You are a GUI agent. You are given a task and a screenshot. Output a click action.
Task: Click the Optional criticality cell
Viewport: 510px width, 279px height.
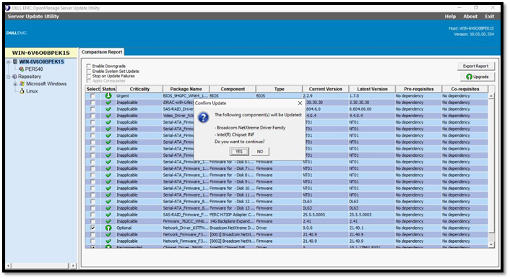point(139,228)
